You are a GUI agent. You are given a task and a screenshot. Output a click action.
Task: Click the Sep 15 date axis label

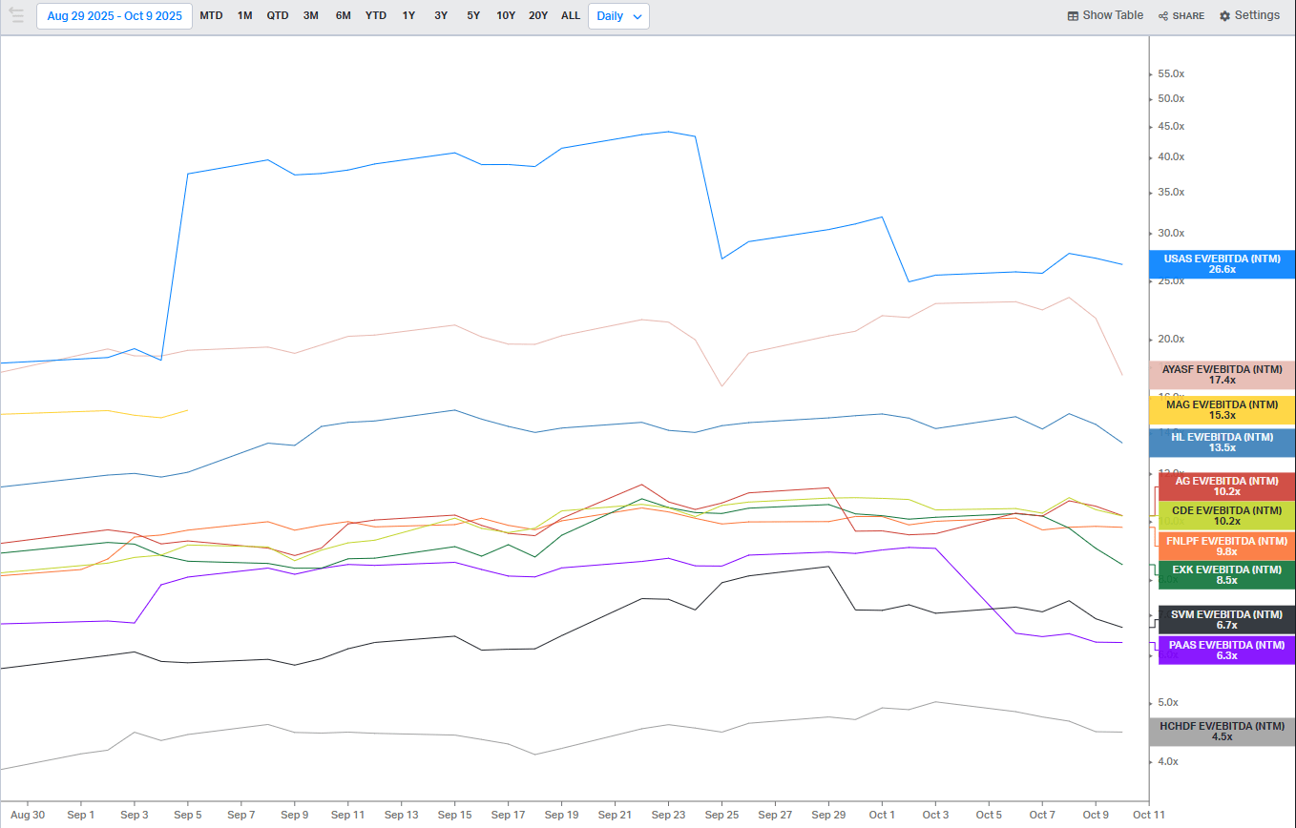(454, 816)
